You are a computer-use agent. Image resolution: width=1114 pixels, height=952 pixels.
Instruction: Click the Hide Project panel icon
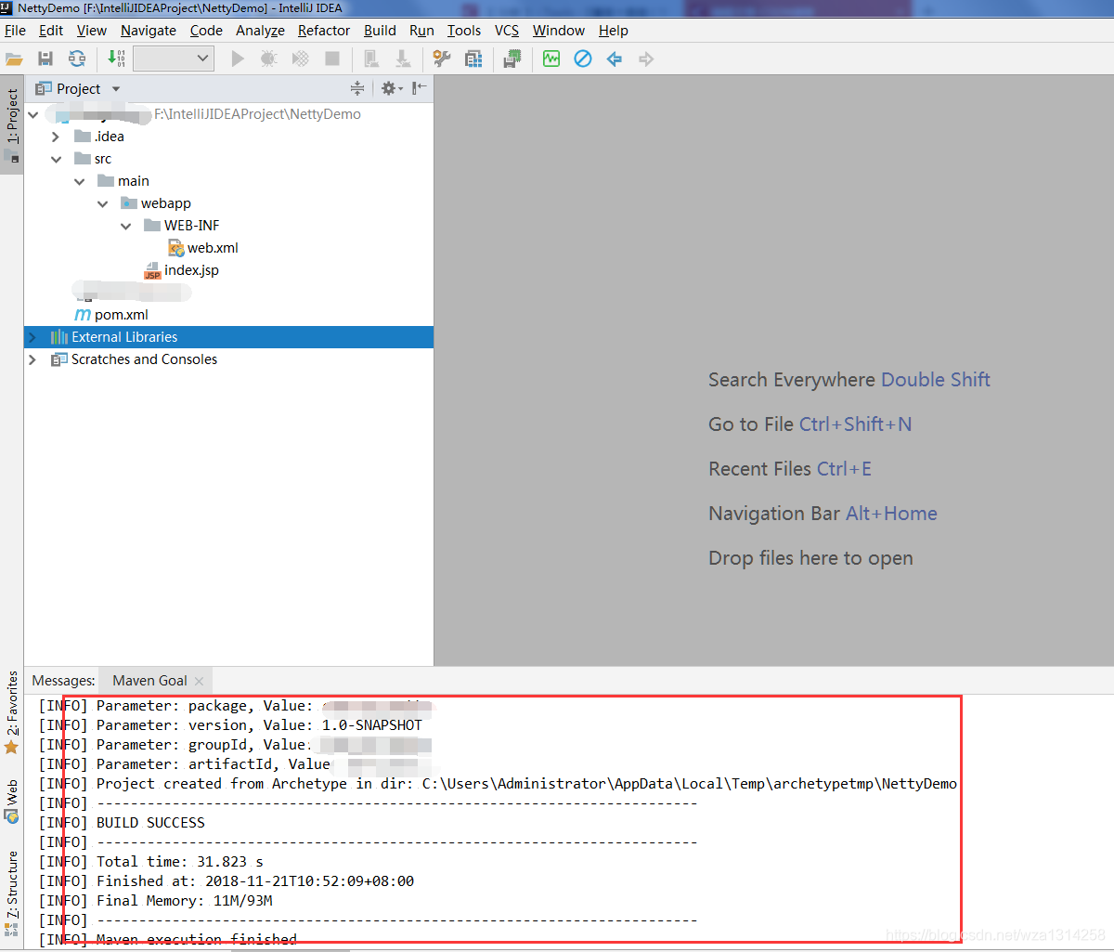[418, 87]
